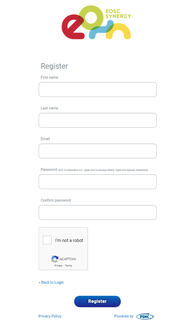
Task: Open the PSNC logo link
Action: [x=145, y=316]
